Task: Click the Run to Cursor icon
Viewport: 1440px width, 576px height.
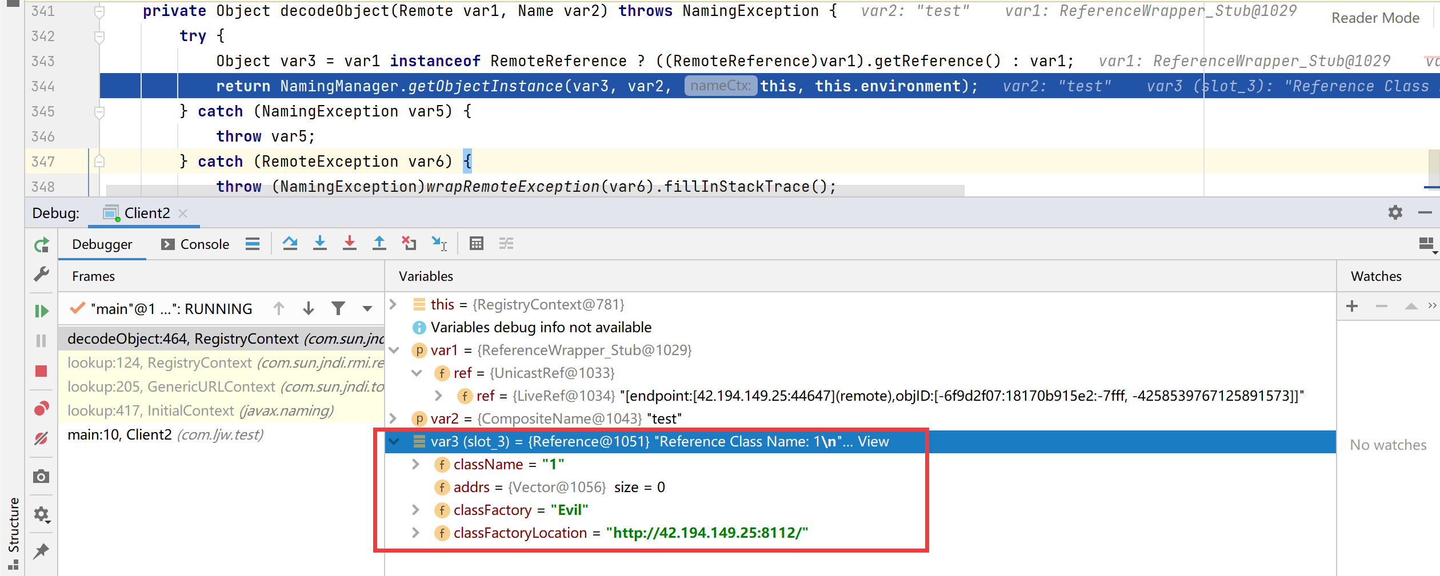Action: [x=439, y=244]
